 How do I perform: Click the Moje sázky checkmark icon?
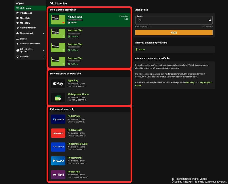[x=17, y=23]
